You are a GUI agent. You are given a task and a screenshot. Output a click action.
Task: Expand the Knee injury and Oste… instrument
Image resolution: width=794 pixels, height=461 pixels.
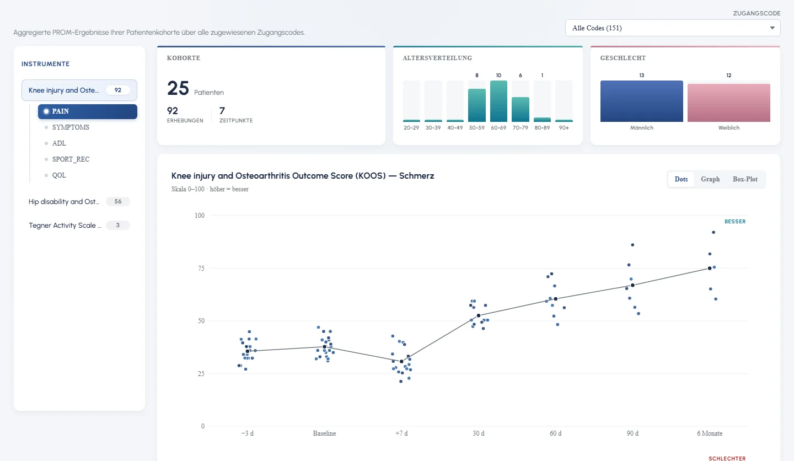click(x=79, y=90)
